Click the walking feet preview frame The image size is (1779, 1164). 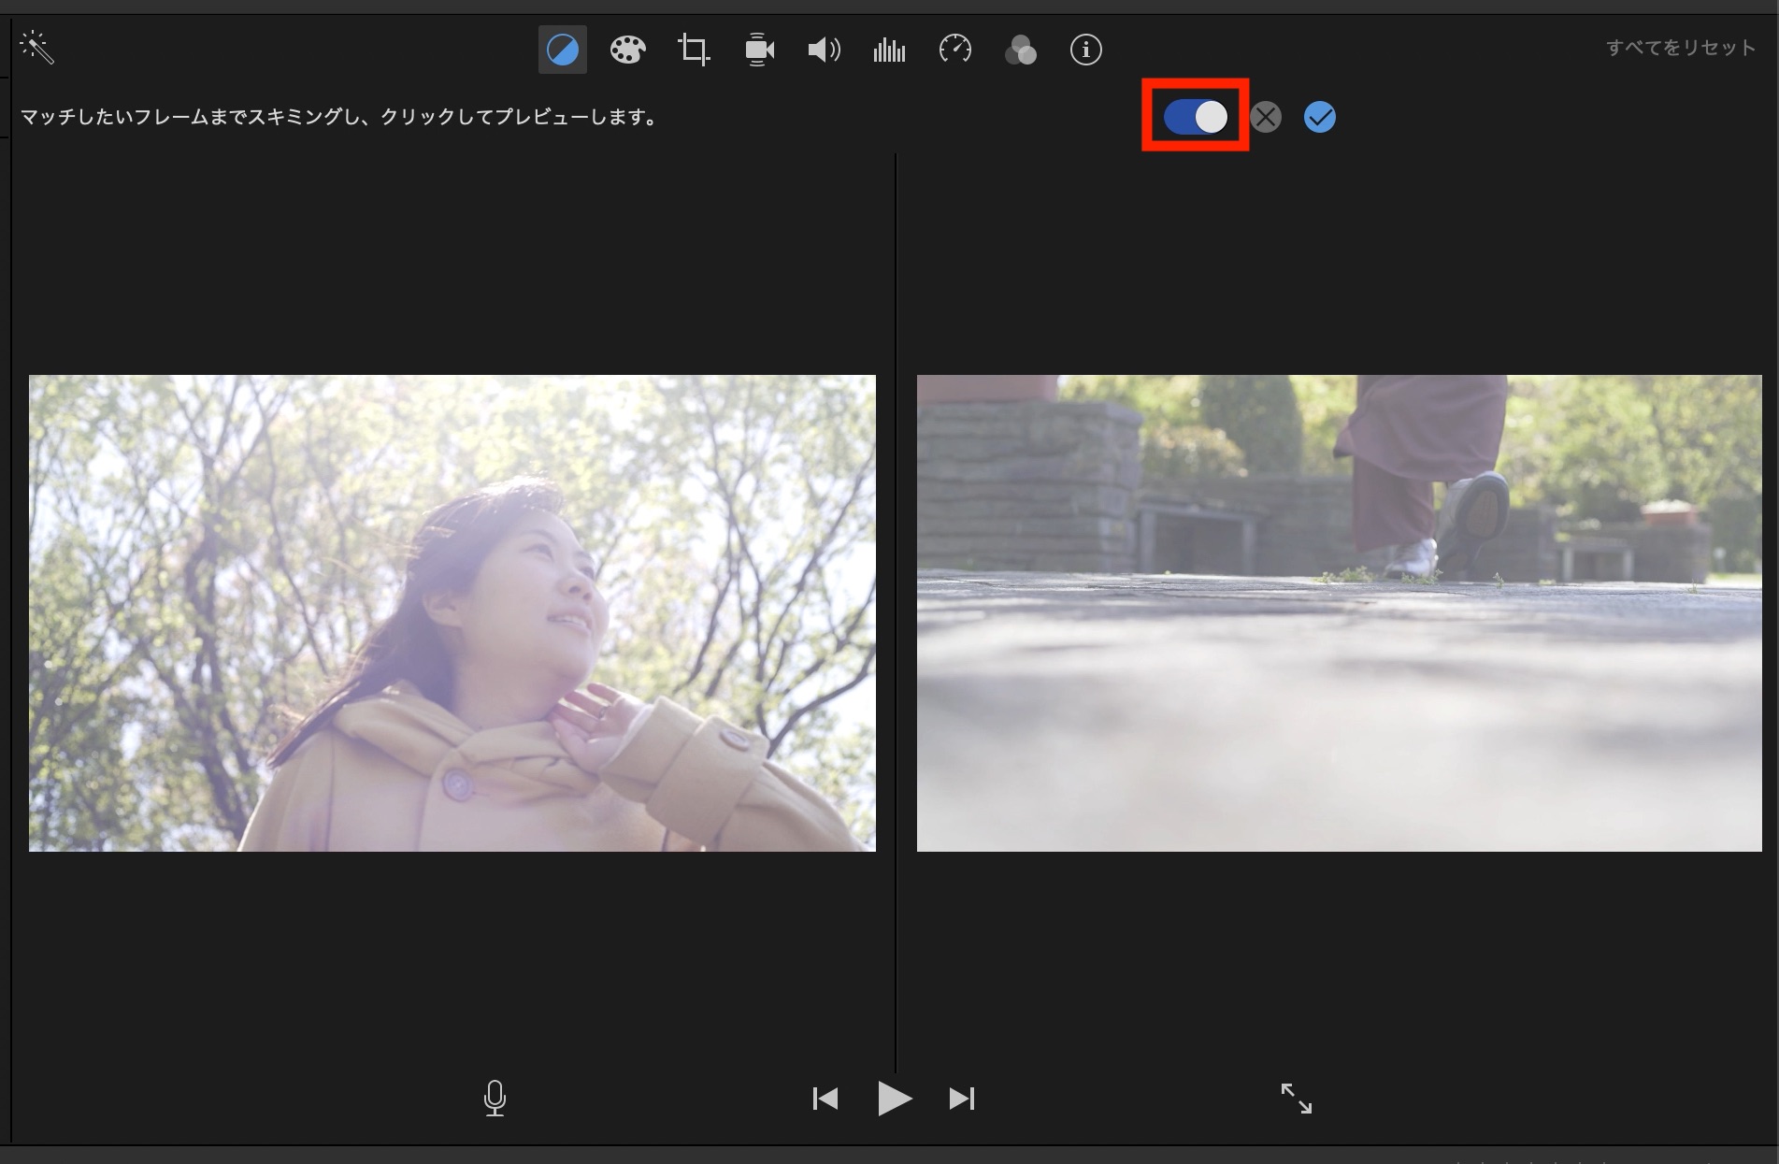[x=1339, y=612]
